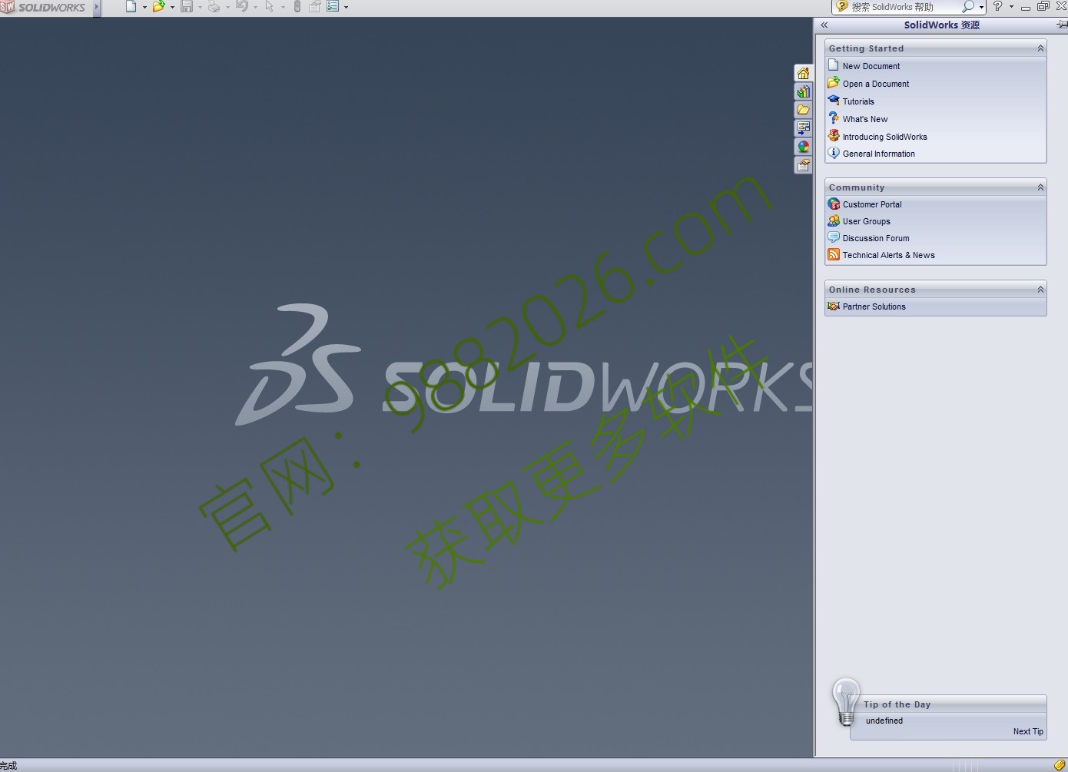Viewport: 1068px width, 772px height.
Task: Click the '完成' status bar text
Action: pos(8,766)
